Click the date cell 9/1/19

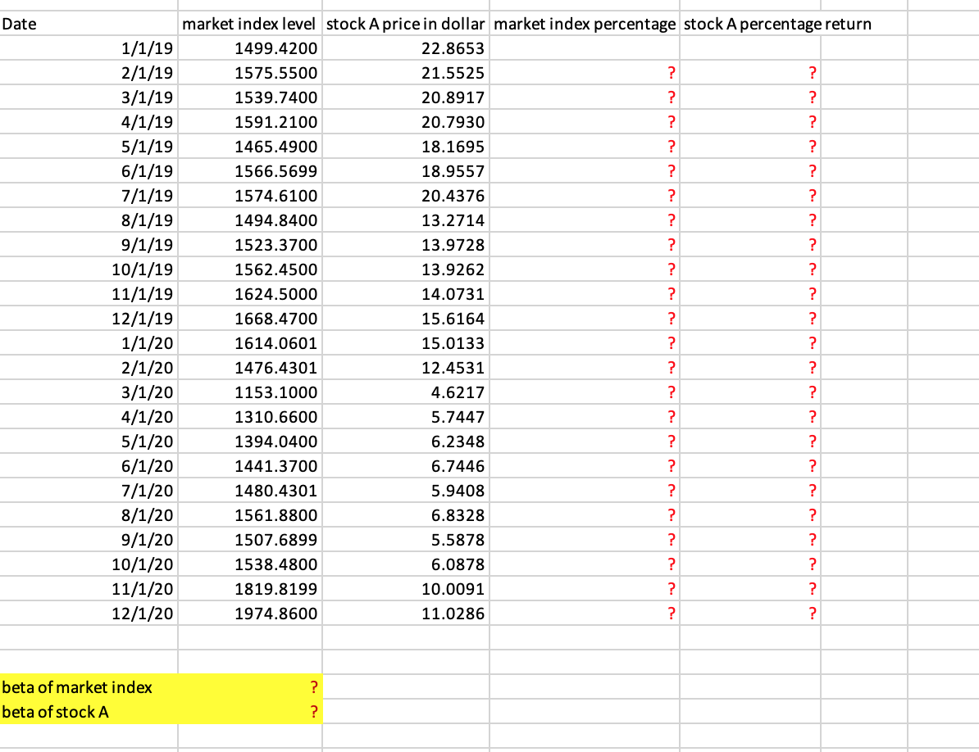[x=89, y=244]
